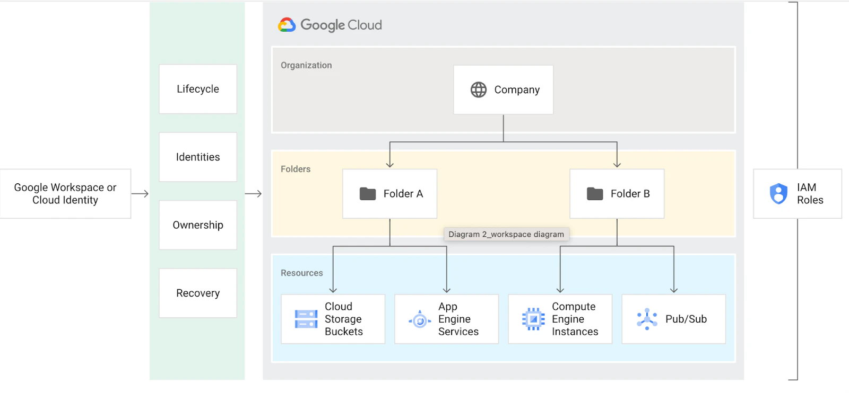
Task: Click the 'Compute Engine Instances' text
Action: point(575,319)
